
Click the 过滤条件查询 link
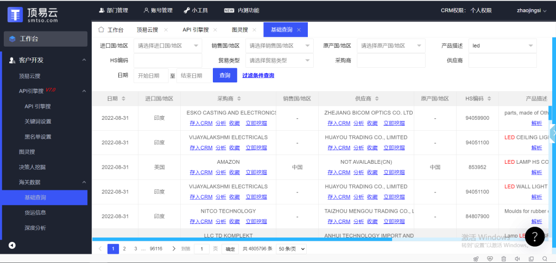[258, 75]
